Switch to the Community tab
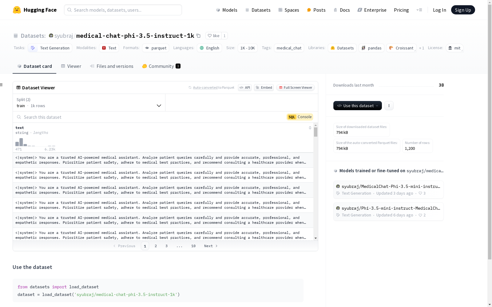The image size is (492, 307). [161, 66]
